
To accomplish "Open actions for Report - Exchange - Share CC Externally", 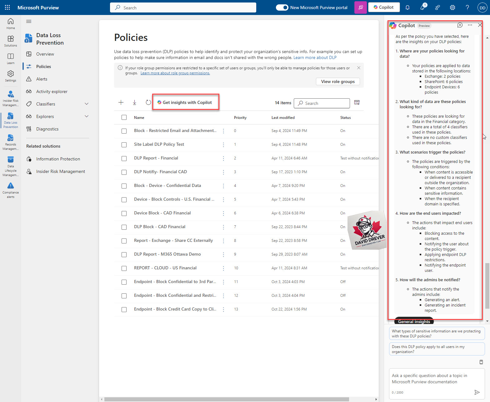I will pyautogui.click(x=223, y=241).
